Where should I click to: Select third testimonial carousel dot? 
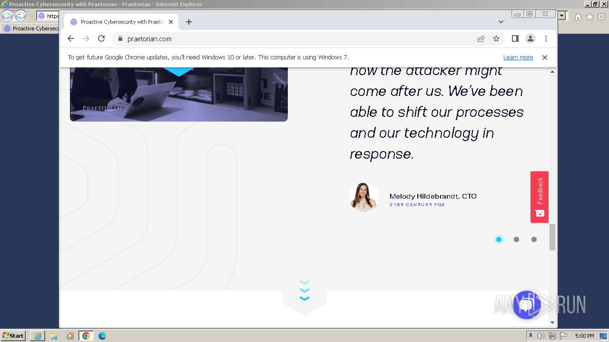[534, 239]
